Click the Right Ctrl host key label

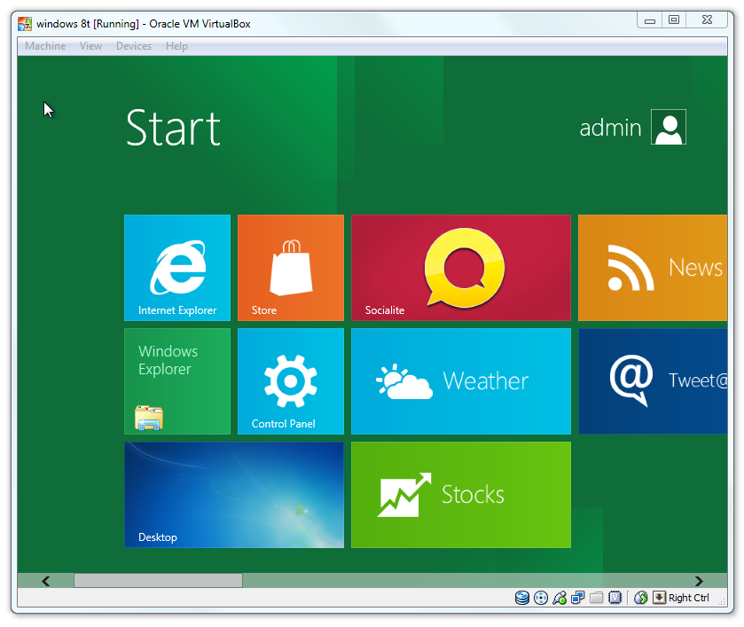688,598
